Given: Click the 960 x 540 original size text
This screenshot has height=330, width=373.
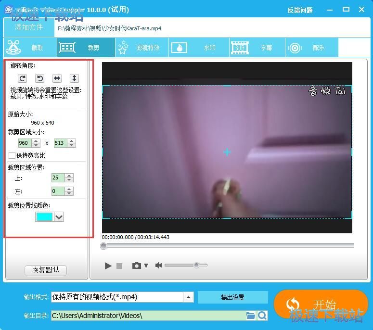Looking at the screenshot, I should tap(42, 123).
